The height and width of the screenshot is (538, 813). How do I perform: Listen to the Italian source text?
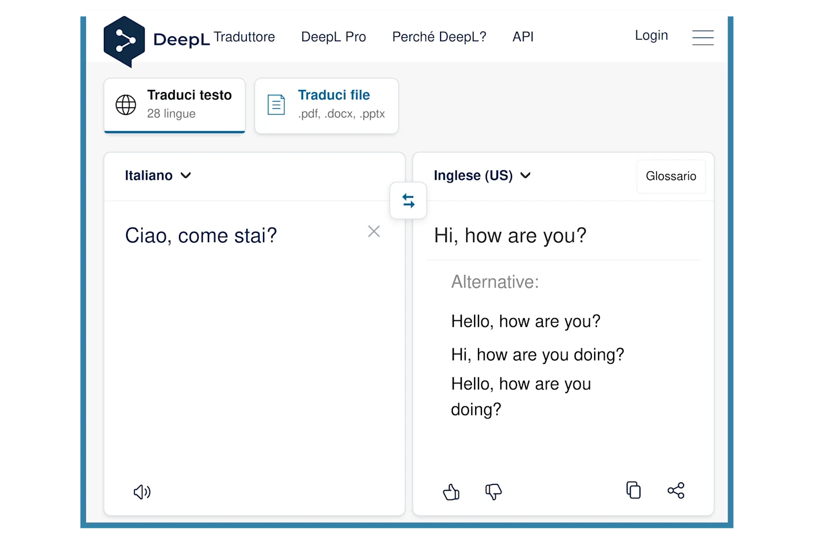[x=142, y=492]
